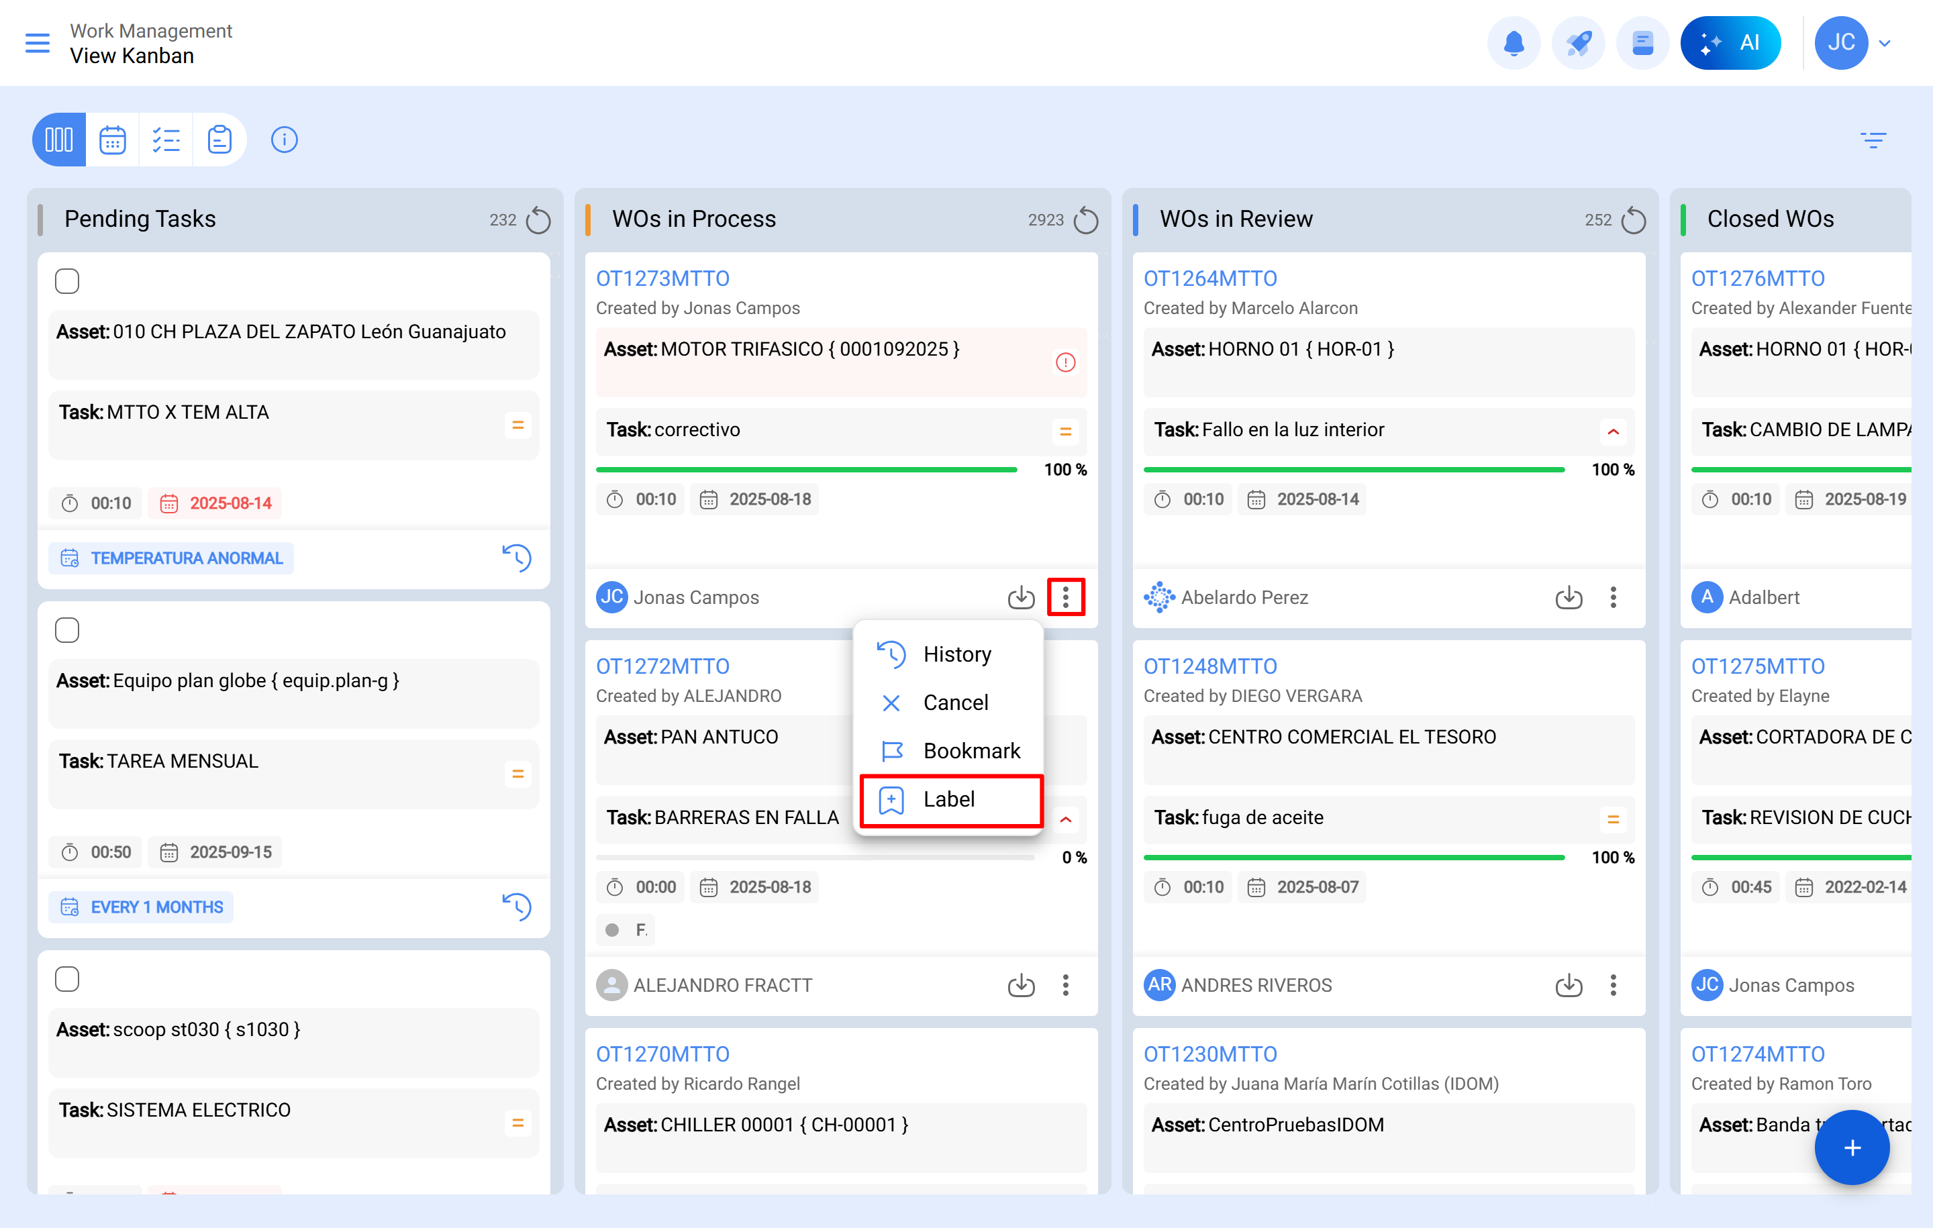Check the MTTO X TEM ALTA task checkbox

pyautogui.click(x=67, y=282)
